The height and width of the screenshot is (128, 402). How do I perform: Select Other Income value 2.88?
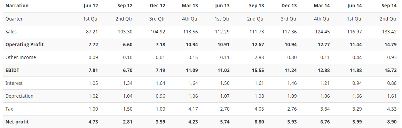tap(259, 58)
